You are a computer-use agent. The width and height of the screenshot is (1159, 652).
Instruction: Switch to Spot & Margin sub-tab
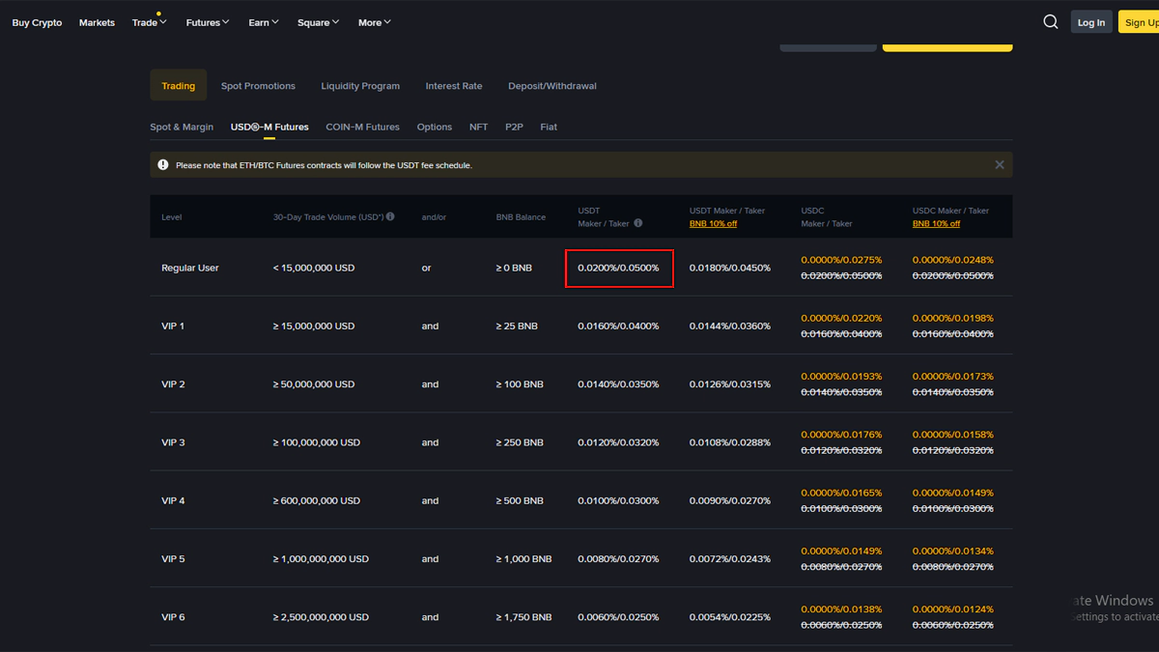(x=182, y=127)
